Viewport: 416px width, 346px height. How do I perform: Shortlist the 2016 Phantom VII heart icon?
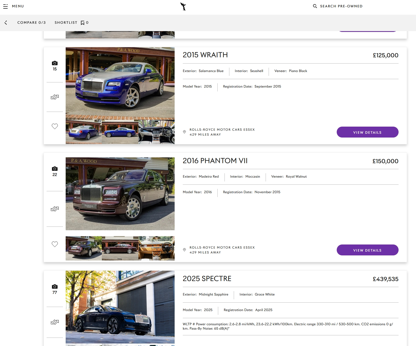(55, 244)
